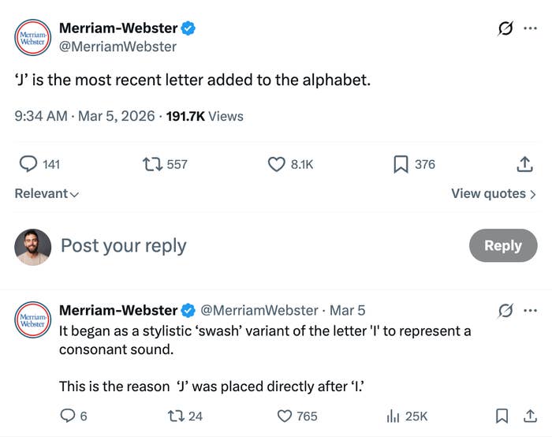Viewport: 552px width, 437px height.
Task: Expand the Relevant sort dropdown
Action: pyautogui.click(x=47, y=193)
